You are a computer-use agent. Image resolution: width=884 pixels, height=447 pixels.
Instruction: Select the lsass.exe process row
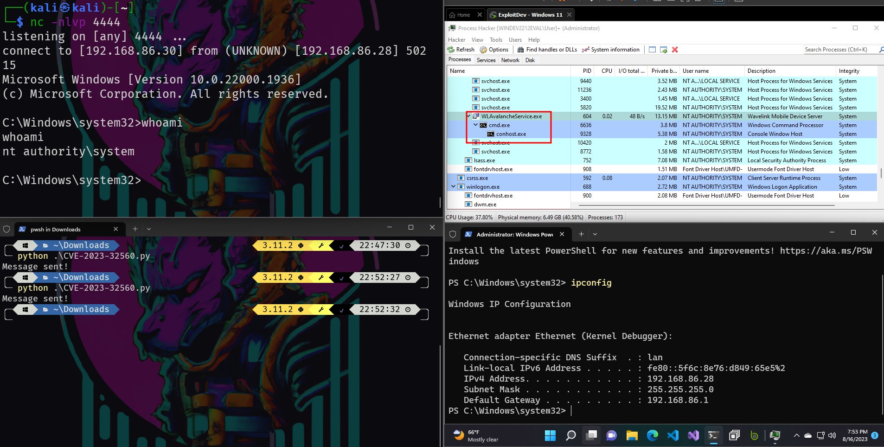tap(662, 160)
